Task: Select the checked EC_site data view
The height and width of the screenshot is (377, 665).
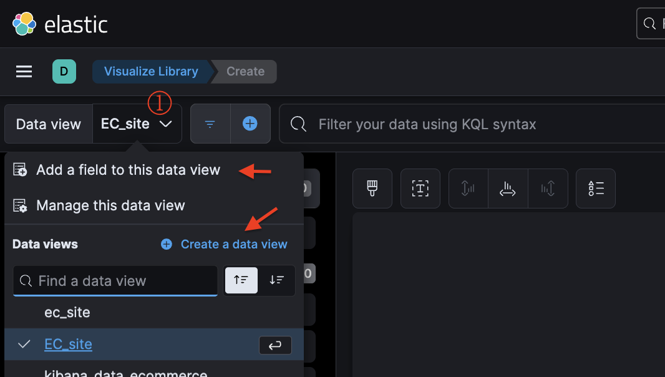Action: 154,345
